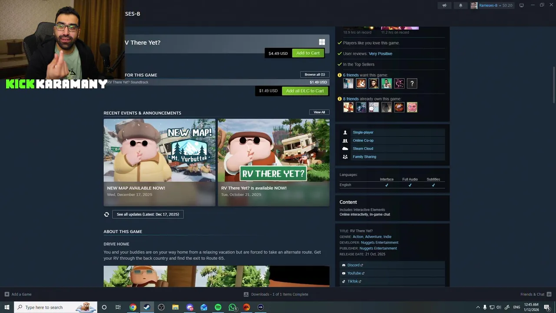Open the pink pig face friend avatar
This screenshot has width=556, height=313.
[412, 107]
